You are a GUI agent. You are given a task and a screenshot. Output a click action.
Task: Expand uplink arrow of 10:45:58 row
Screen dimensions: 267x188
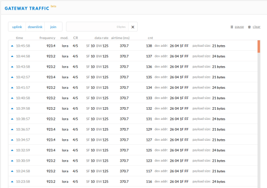tap(12, 46)
